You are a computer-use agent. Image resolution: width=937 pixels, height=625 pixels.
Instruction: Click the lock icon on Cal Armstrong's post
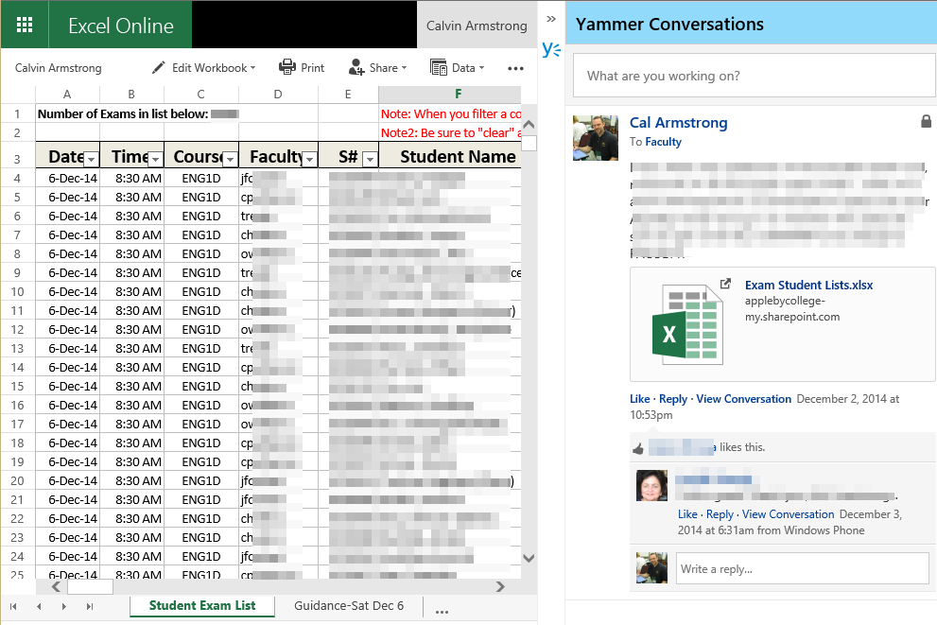(926, 121)
